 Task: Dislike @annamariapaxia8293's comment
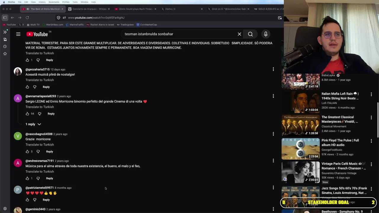(x=40, y=114)
